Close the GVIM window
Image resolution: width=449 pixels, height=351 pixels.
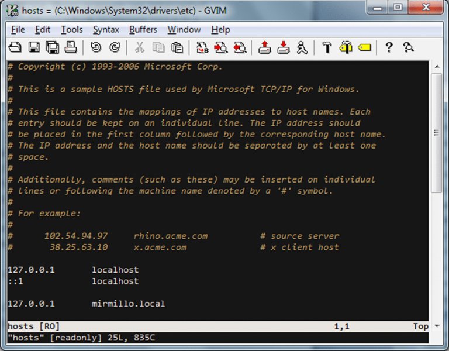426,8
